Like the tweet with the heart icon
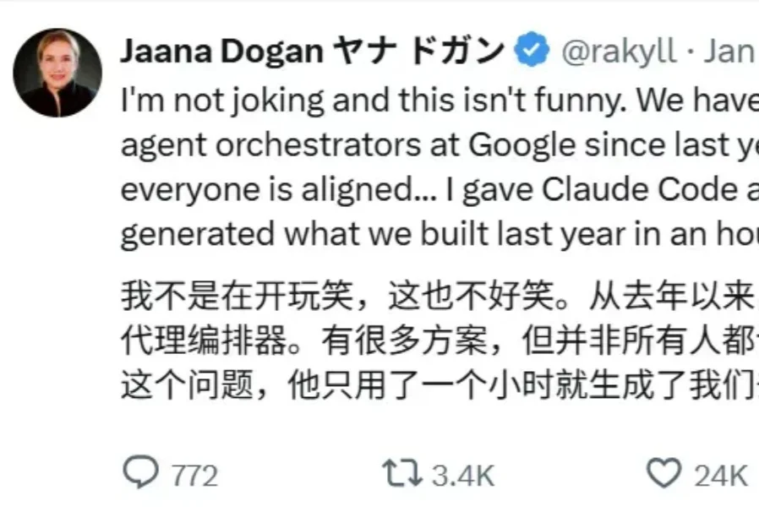Screen dimensions: 759x523 click(x=663, y=474)
